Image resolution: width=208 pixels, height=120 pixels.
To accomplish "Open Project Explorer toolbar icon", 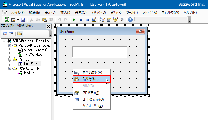I will pyautogui.click(x=102, y=20).
